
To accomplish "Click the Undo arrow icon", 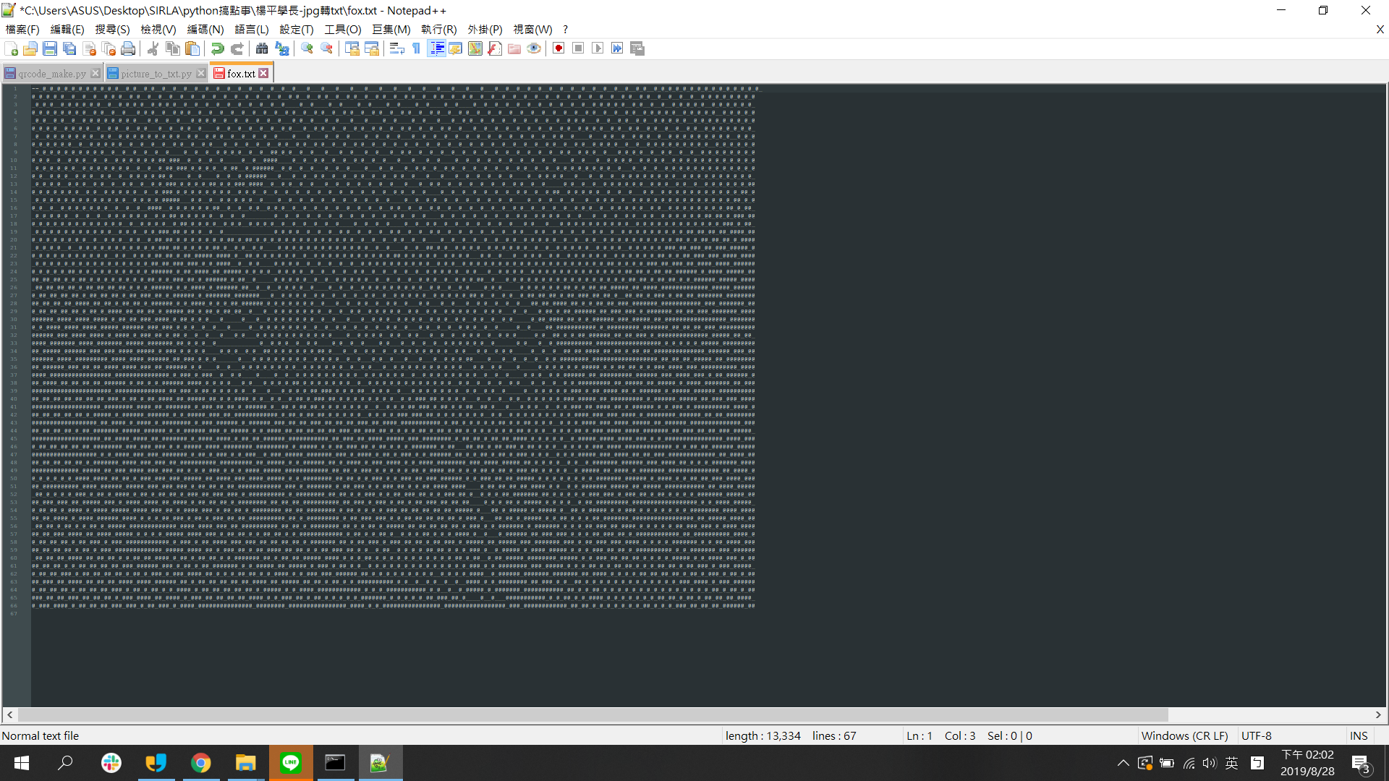I will (217, 48).
